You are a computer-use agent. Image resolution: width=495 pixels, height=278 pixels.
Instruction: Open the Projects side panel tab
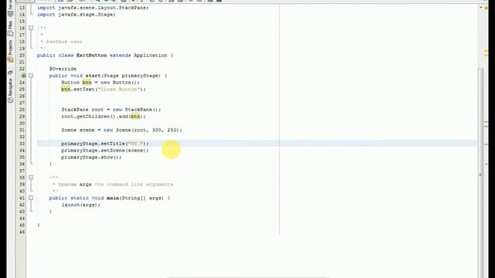tap(10, 51)
